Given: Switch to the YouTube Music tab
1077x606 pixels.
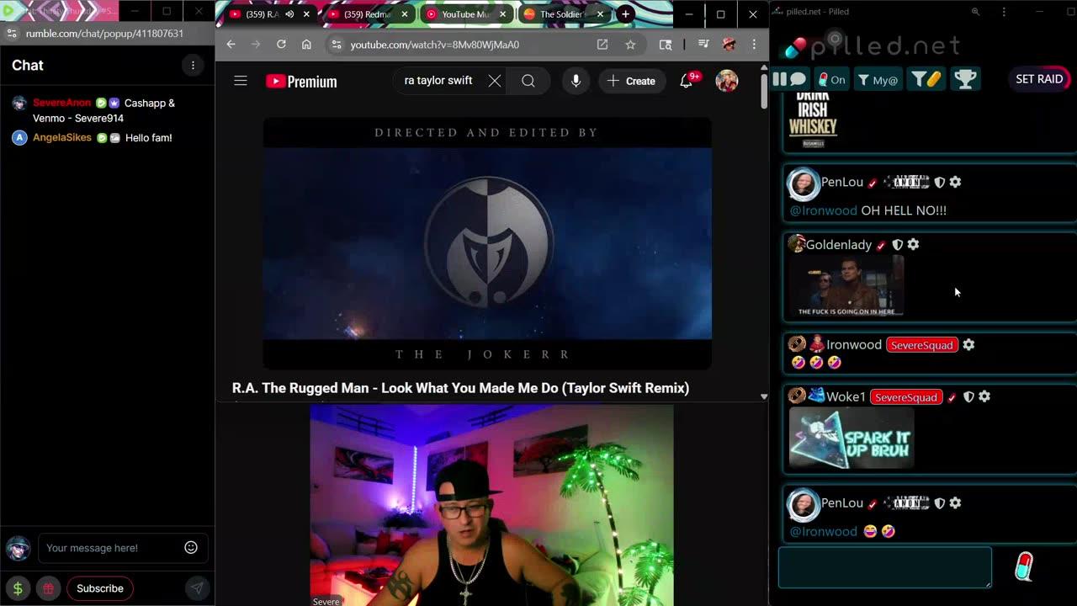Looking at the screenshot, I should [465, 14].
